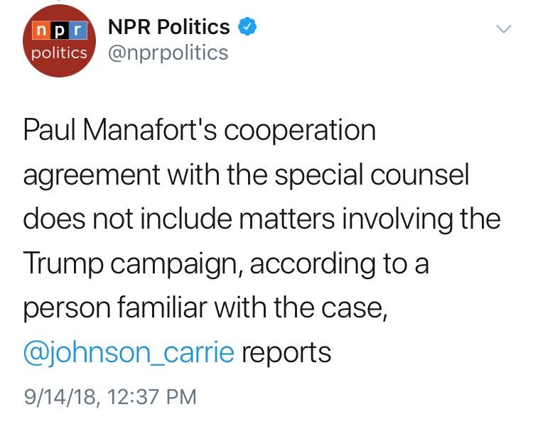Click the phrase 'special counsel' in the tweet
The width and height of the screenshot is (533, 424).
[x=372, y=175]
